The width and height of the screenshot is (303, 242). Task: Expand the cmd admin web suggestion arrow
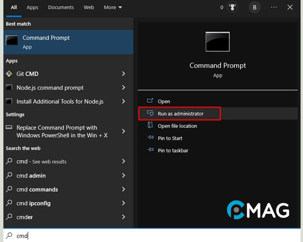coord(123,176)
